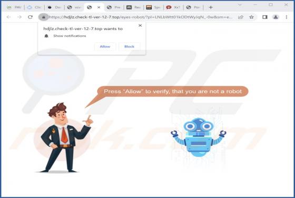
Task: Bookmark this page with the star icon
Action: pyautogui.click(x=251, y=17)
